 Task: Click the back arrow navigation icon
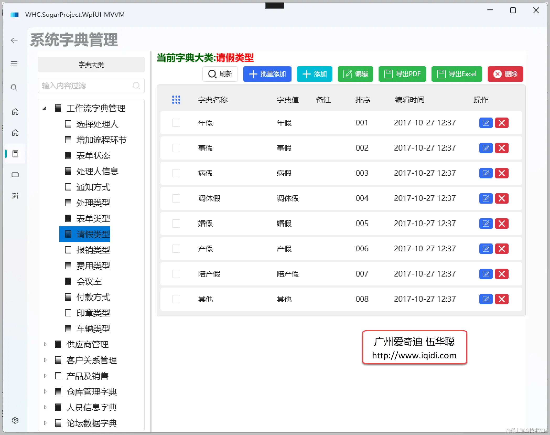point(14,40)
